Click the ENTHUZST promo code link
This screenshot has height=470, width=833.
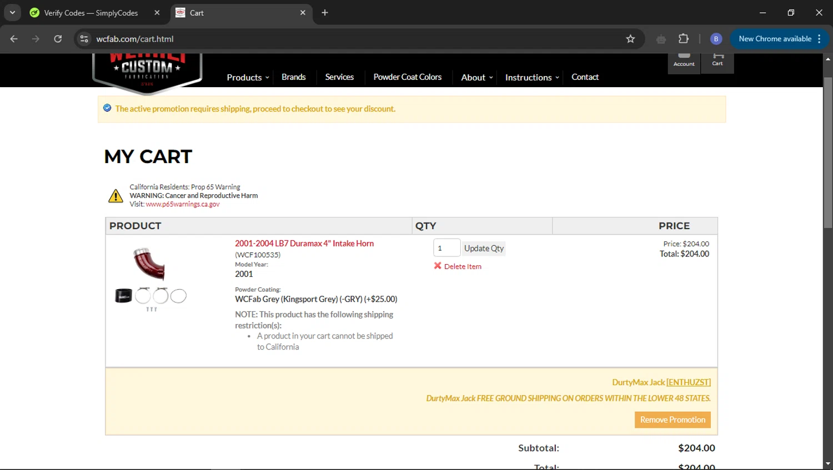click(688, 382)
